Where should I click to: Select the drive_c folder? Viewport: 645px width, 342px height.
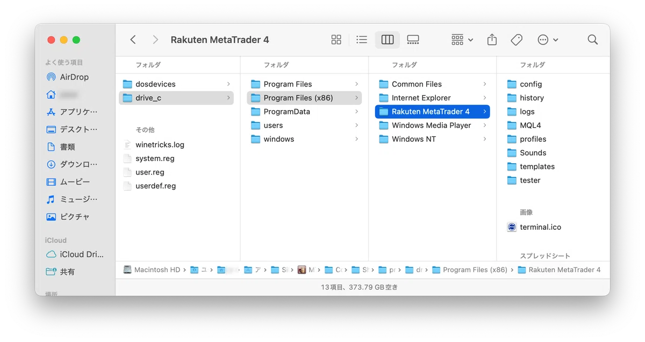point(176,98)
